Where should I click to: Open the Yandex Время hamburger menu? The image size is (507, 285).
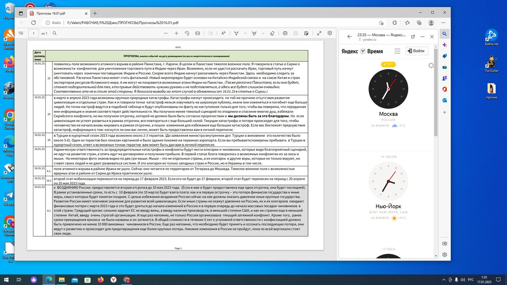point(397,51)
